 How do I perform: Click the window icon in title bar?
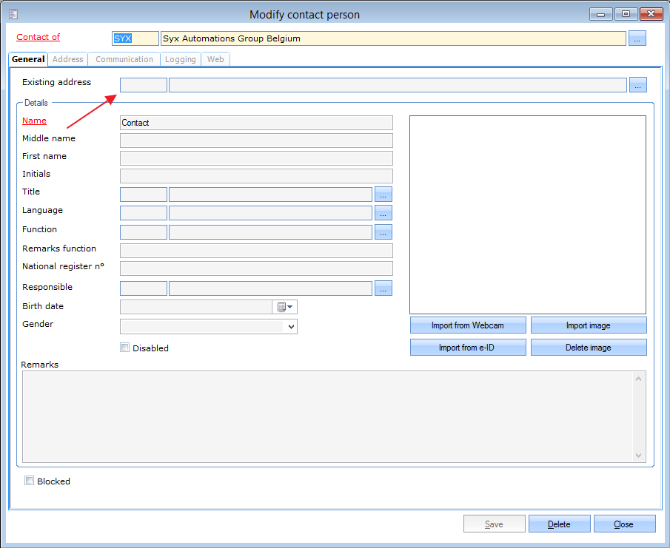pyautogui.click(x=13, y=14)
